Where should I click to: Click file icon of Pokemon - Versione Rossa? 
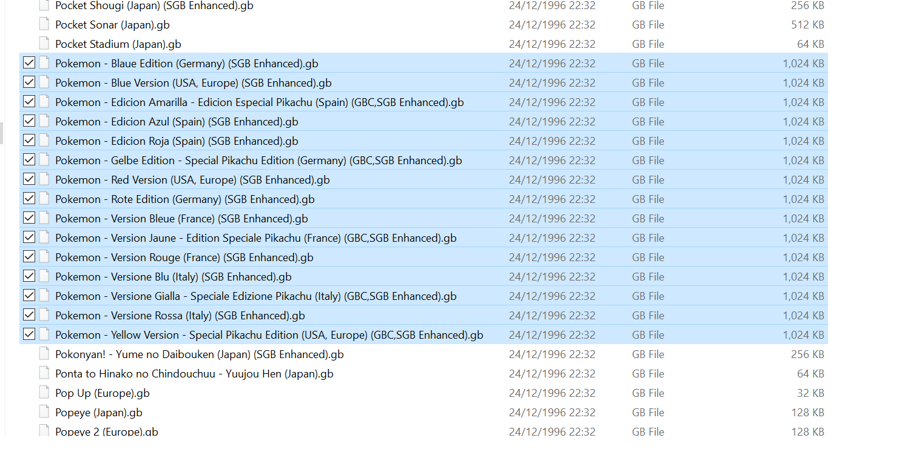tap(44, 315)
